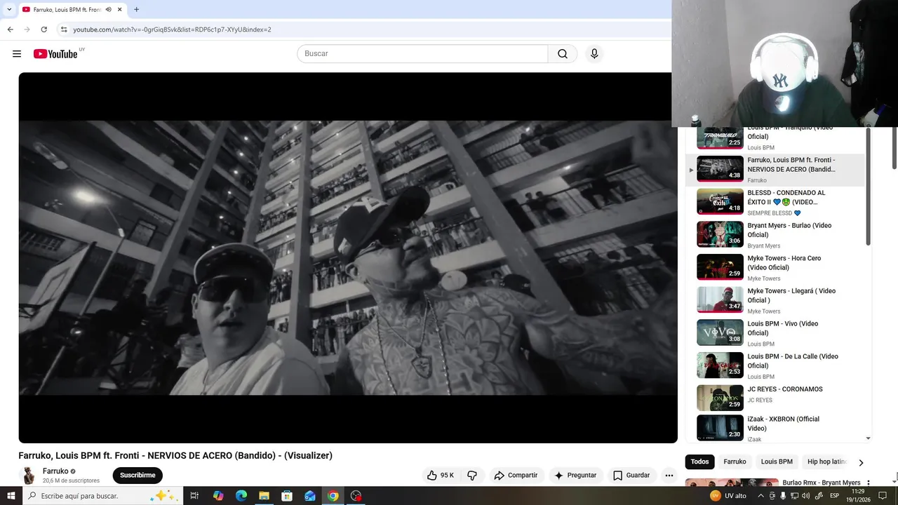This screenshot has height=505, width=898.
Task: Show more filter chips with right arrow
Action: coord(861,462)
